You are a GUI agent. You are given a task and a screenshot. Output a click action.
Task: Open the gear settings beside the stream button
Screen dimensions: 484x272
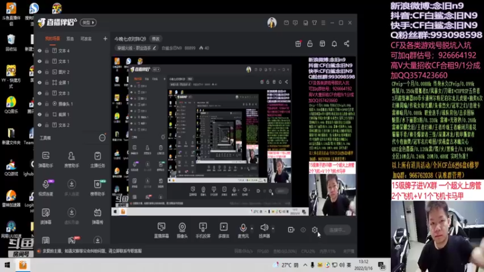coord(315,230)
